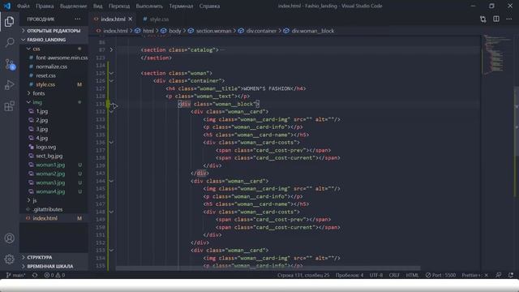
Task: Open errors and warnings count in status bar
Action: click(x=54, y=275)
